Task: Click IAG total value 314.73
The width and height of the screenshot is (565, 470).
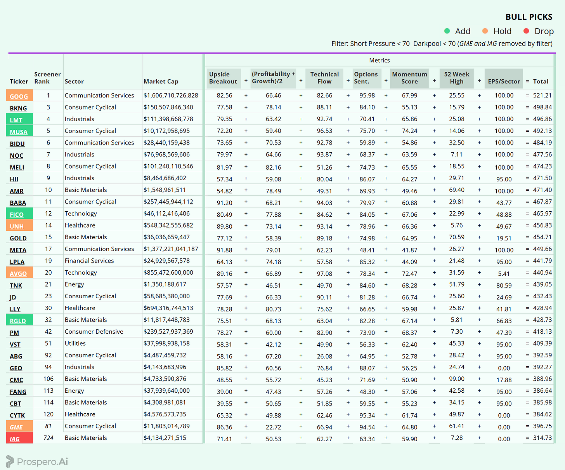Action: [x=542, y=438]
